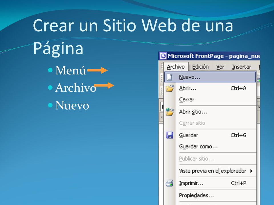Click the floppy disk save icon
Image resolution: width=274 pixels, height=205 pixels.
click(x=170, y=135)
